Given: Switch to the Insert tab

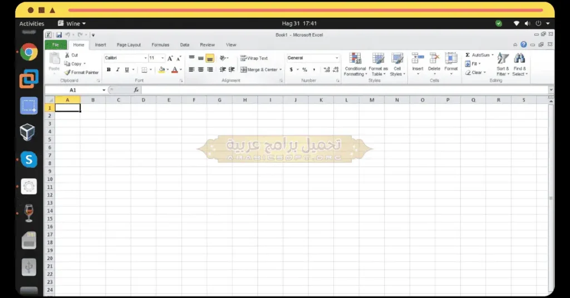Looking at the screenshot, I should click(x=100, y=44).
